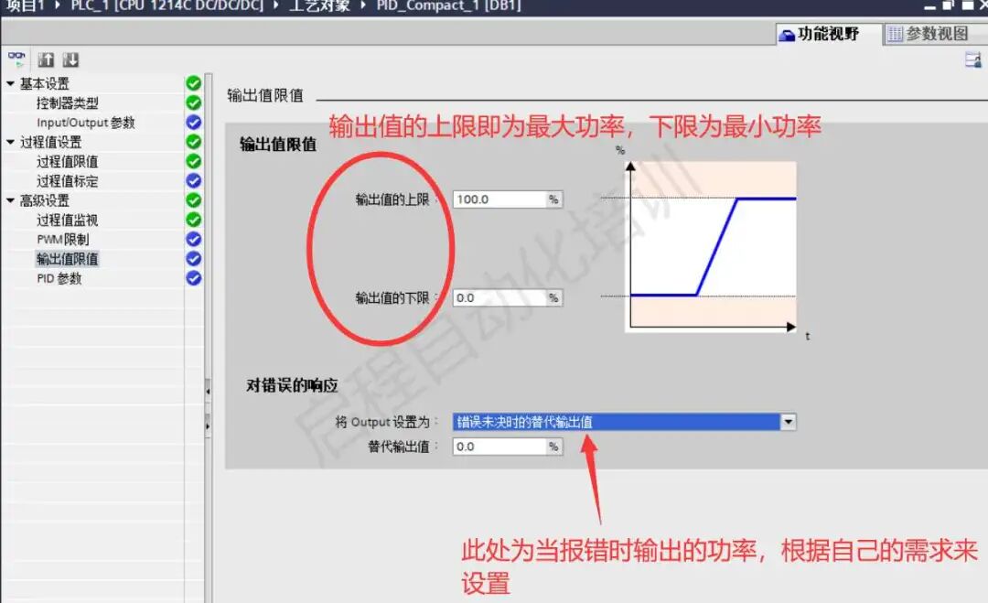Click the blue status icon beside PWM 限制
The height and width of the screenshot is (603, 988).
(x=193, y=238)
